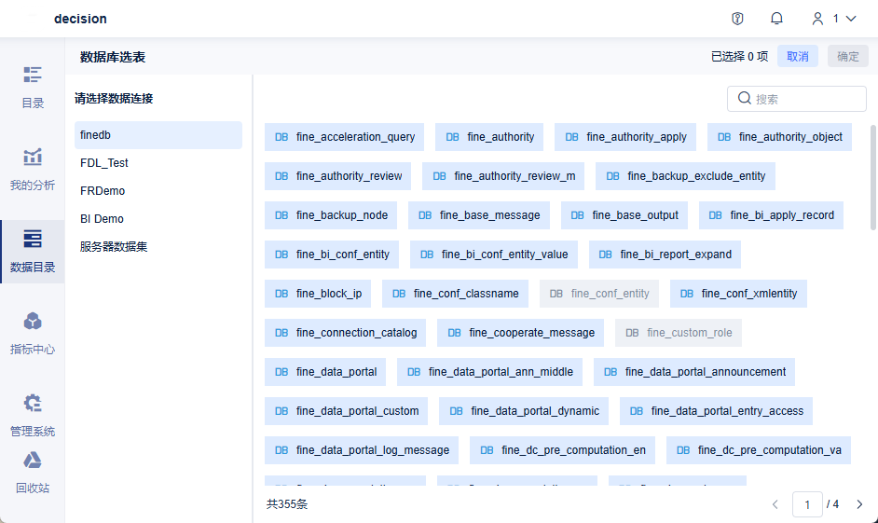Choose the fine_conf_xmlentity table
The height and width of the screenshot is (523, 878).
pos(738,294)
